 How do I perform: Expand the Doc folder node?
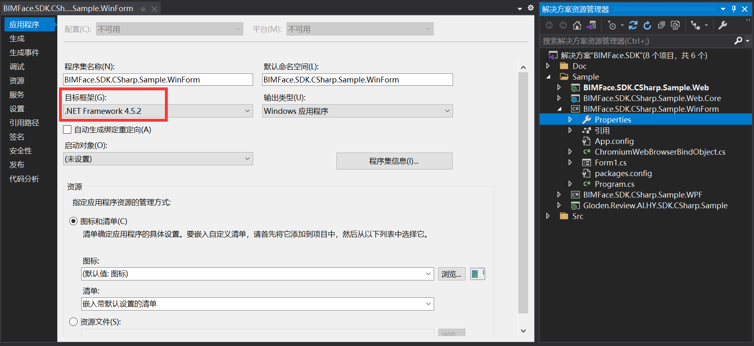pyautogui.click(x=548, y=66)
